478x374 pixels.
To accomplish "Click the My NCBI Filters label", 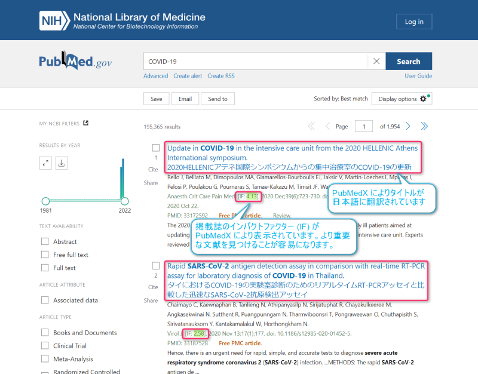I will click(59, 124).
